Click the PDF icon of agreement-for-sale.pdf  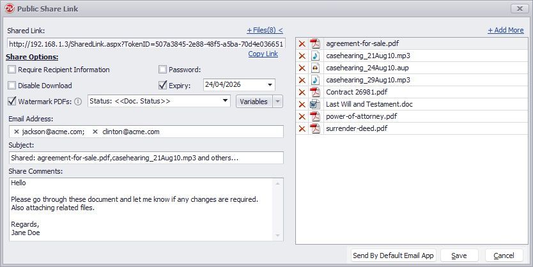316,44
